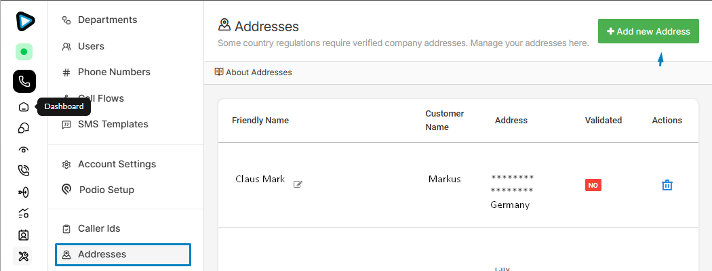Open Phone Numbers in the sidebar
The width and height of the screenshot is (712, 271).
(x=114, y=72)
